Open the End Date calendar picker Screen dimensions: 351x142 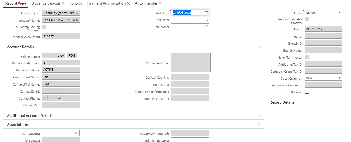[206, 19]
